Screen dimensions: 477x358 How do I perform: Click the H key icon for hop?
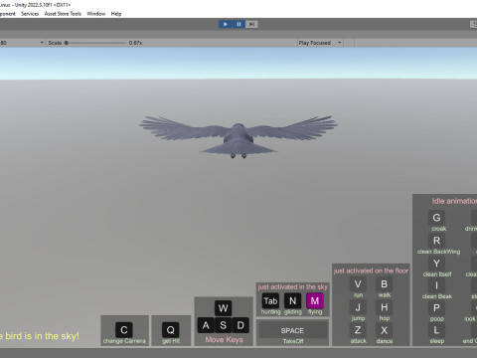tap(384, 307)
